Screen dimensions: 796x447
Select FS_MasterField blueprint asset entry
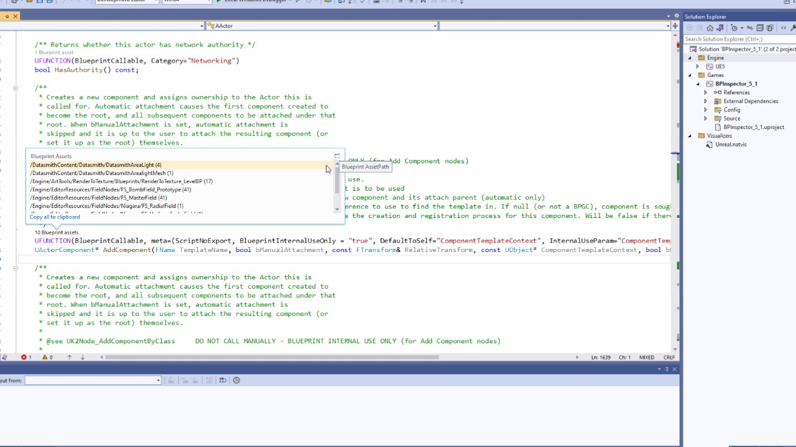coord(98,198)
